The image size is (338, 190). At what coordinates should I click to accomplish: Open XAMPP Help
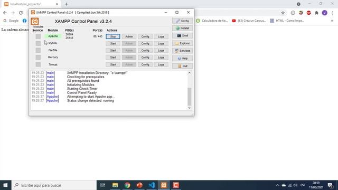point(182,59)
